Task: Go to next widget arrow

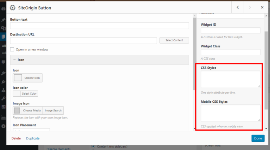Action: [250, 7]
